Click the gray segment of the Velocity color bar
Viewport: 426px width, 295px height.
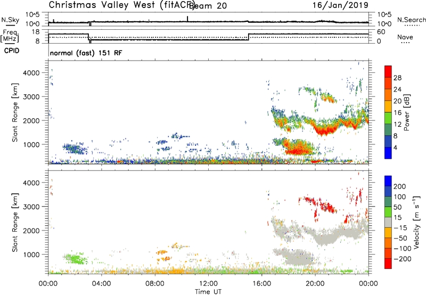pyautogui.click(x=388, y=222)
